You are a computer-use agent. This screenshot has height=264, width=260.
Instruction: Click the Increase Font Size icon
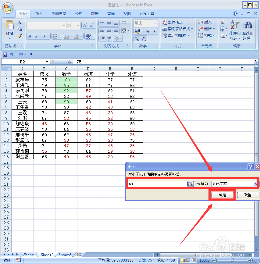coord(85,26)
